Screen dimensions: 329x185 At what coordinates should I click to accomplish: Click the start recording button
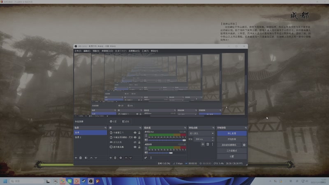coord(232,139)
